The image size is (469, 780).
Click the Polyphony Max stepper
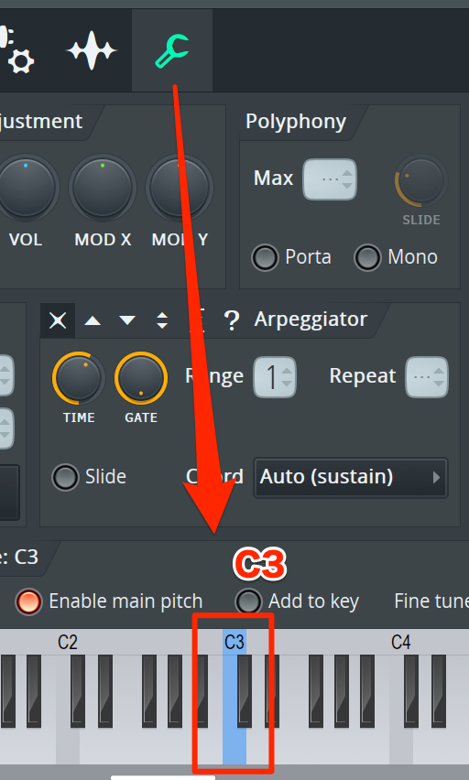[x=330, y=179]
